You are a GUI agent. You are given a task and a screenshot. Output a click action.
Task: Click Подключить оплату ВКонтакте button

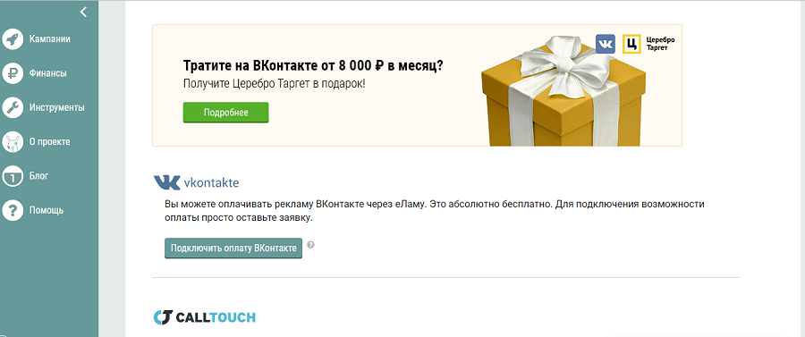(233, 249)
